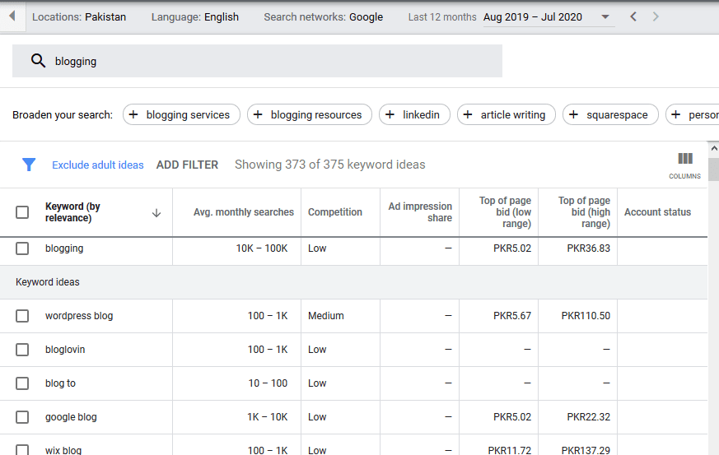Sort by Avg. monthly searches header
This screenshot has width=719, height=455.
tap(244, 212)
